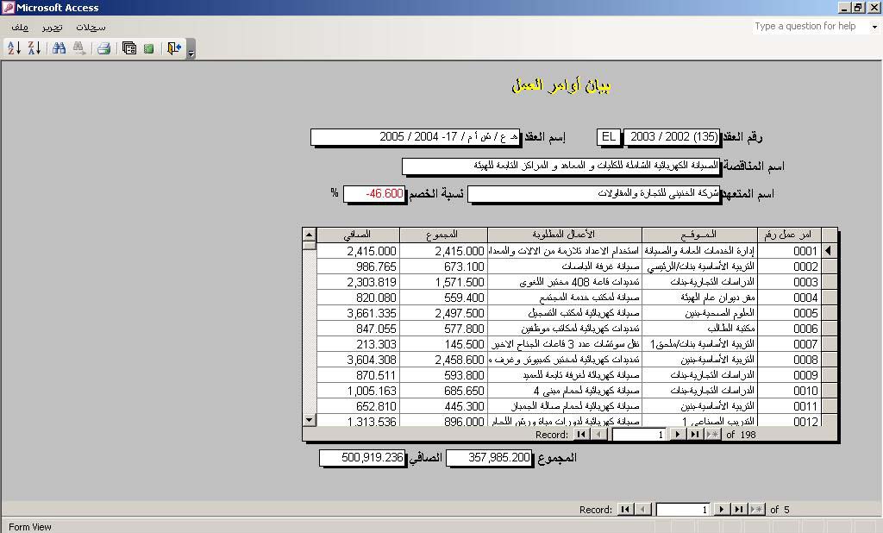Sort records descending with Z-A icon
This screenshot has width=883, height=533.
click(34, 48)
